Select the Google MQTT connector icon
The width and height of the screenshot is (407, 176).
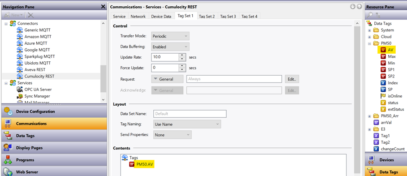(x=20, y=50)
